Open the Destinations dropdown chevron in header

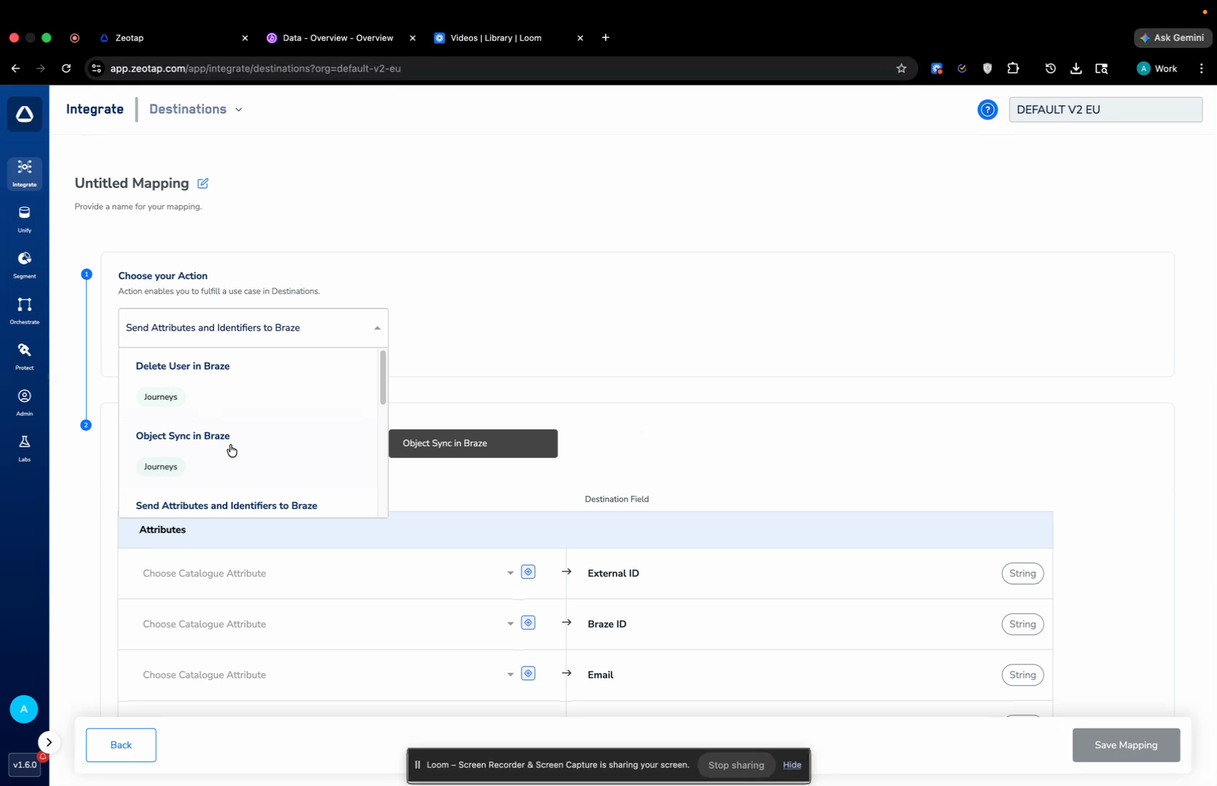tap(238, 110)
